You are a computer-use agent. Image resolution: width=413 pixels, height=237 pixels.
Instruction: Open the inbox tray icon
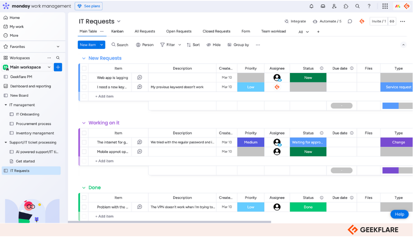click(323, 6)
